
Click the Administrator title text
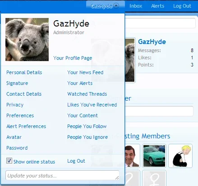(69, 32)
